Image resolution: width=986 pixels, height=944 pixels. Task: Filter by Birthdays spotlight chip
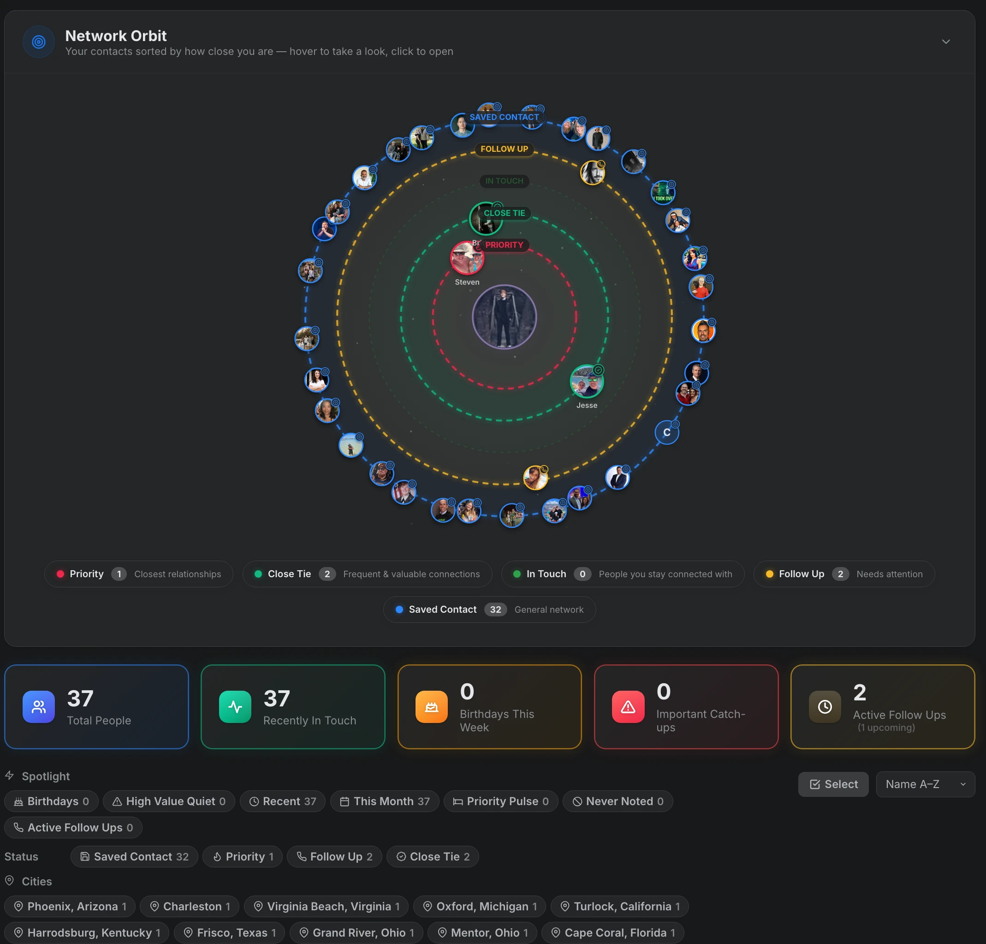click(51, 801)
